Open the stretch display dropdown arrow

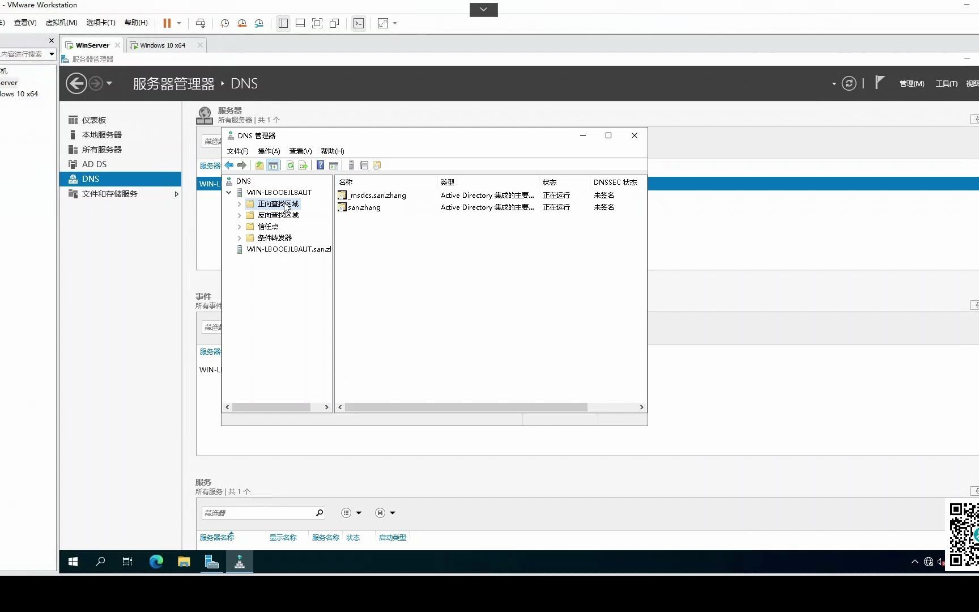(x=395, y=23)
